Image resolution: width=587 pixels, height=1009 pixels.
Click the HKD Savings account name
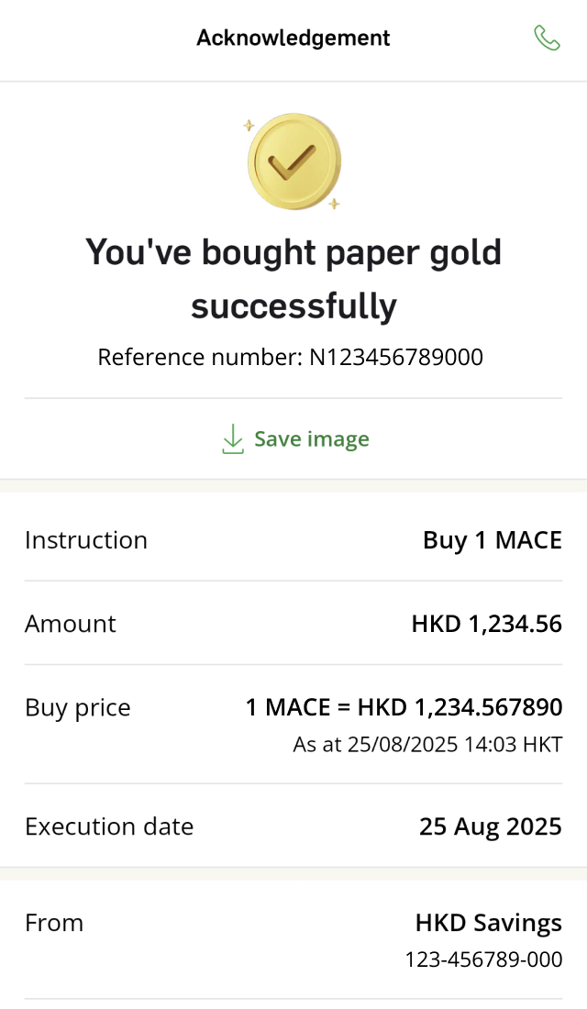click(488, 923)
